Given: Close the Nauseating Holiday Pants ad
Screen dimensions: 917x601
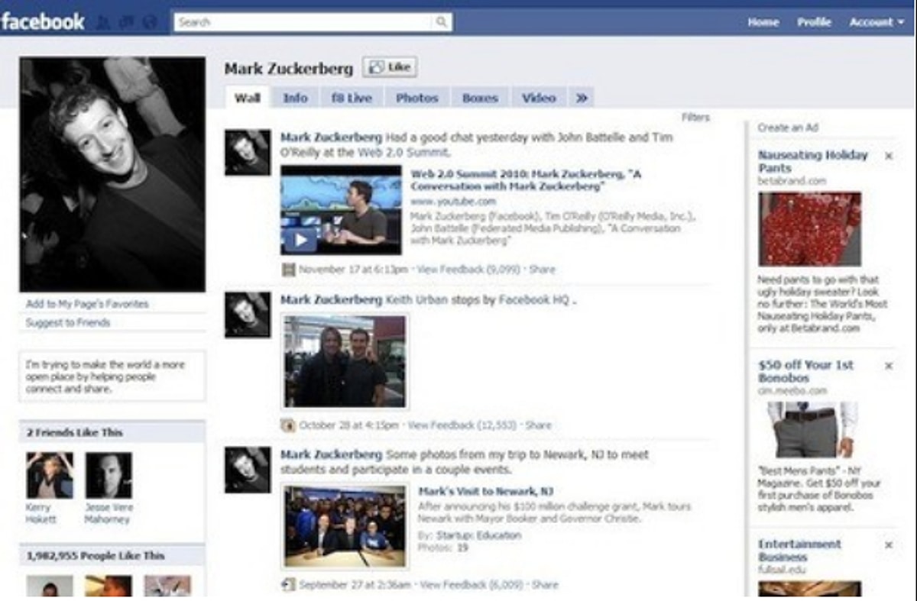Looking at the screenshot, I should (889, 156).
